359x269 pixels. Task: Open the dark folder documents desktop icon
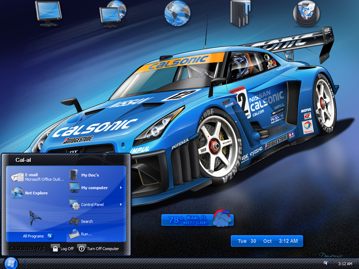click(240, 14)
